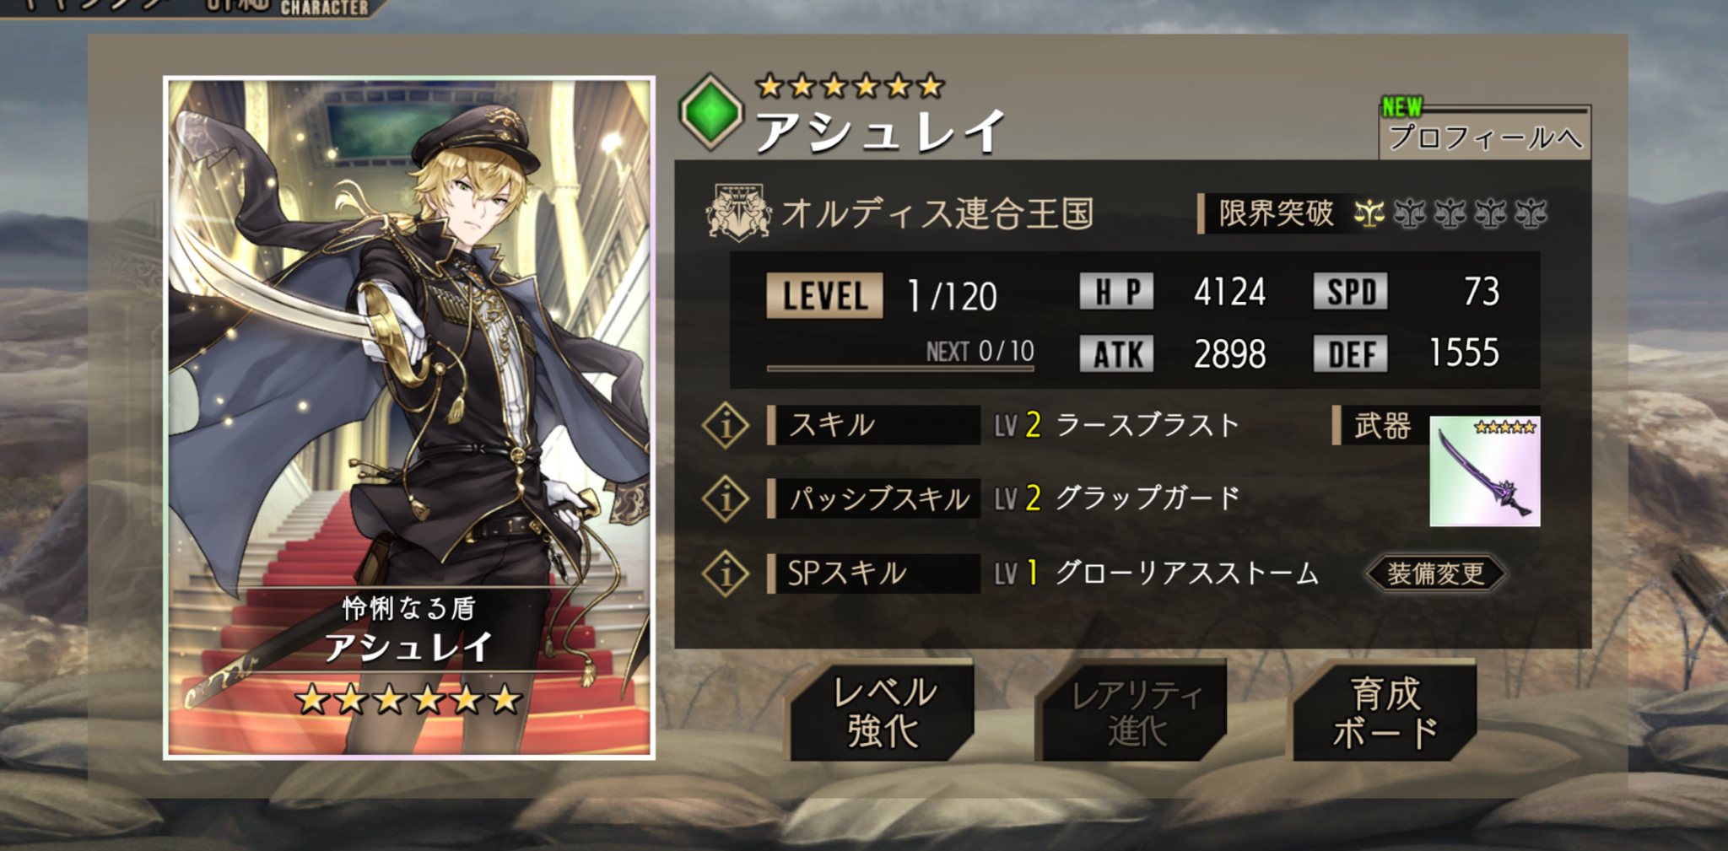Click the グローリアスストーム SP skill entry

(x=1187, y=574)
